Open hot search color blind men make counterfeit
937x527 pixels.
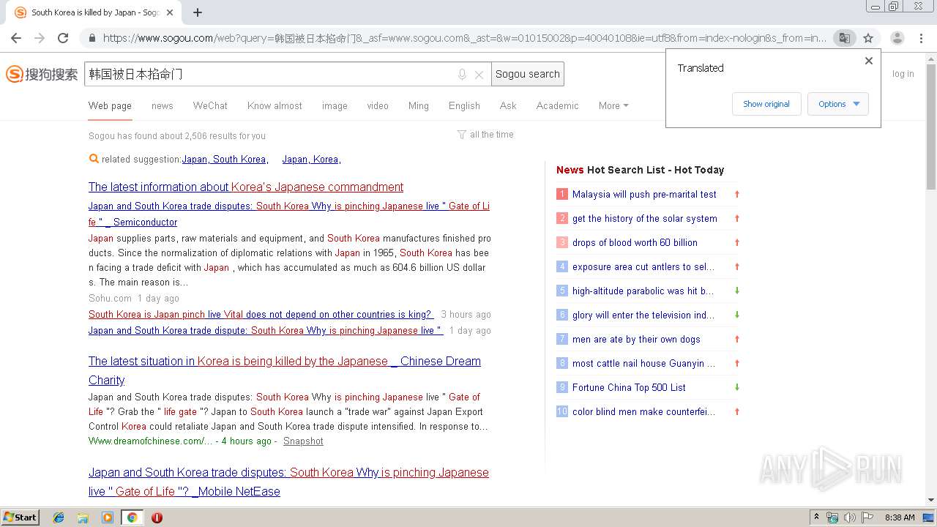click(x=644, y=411)
